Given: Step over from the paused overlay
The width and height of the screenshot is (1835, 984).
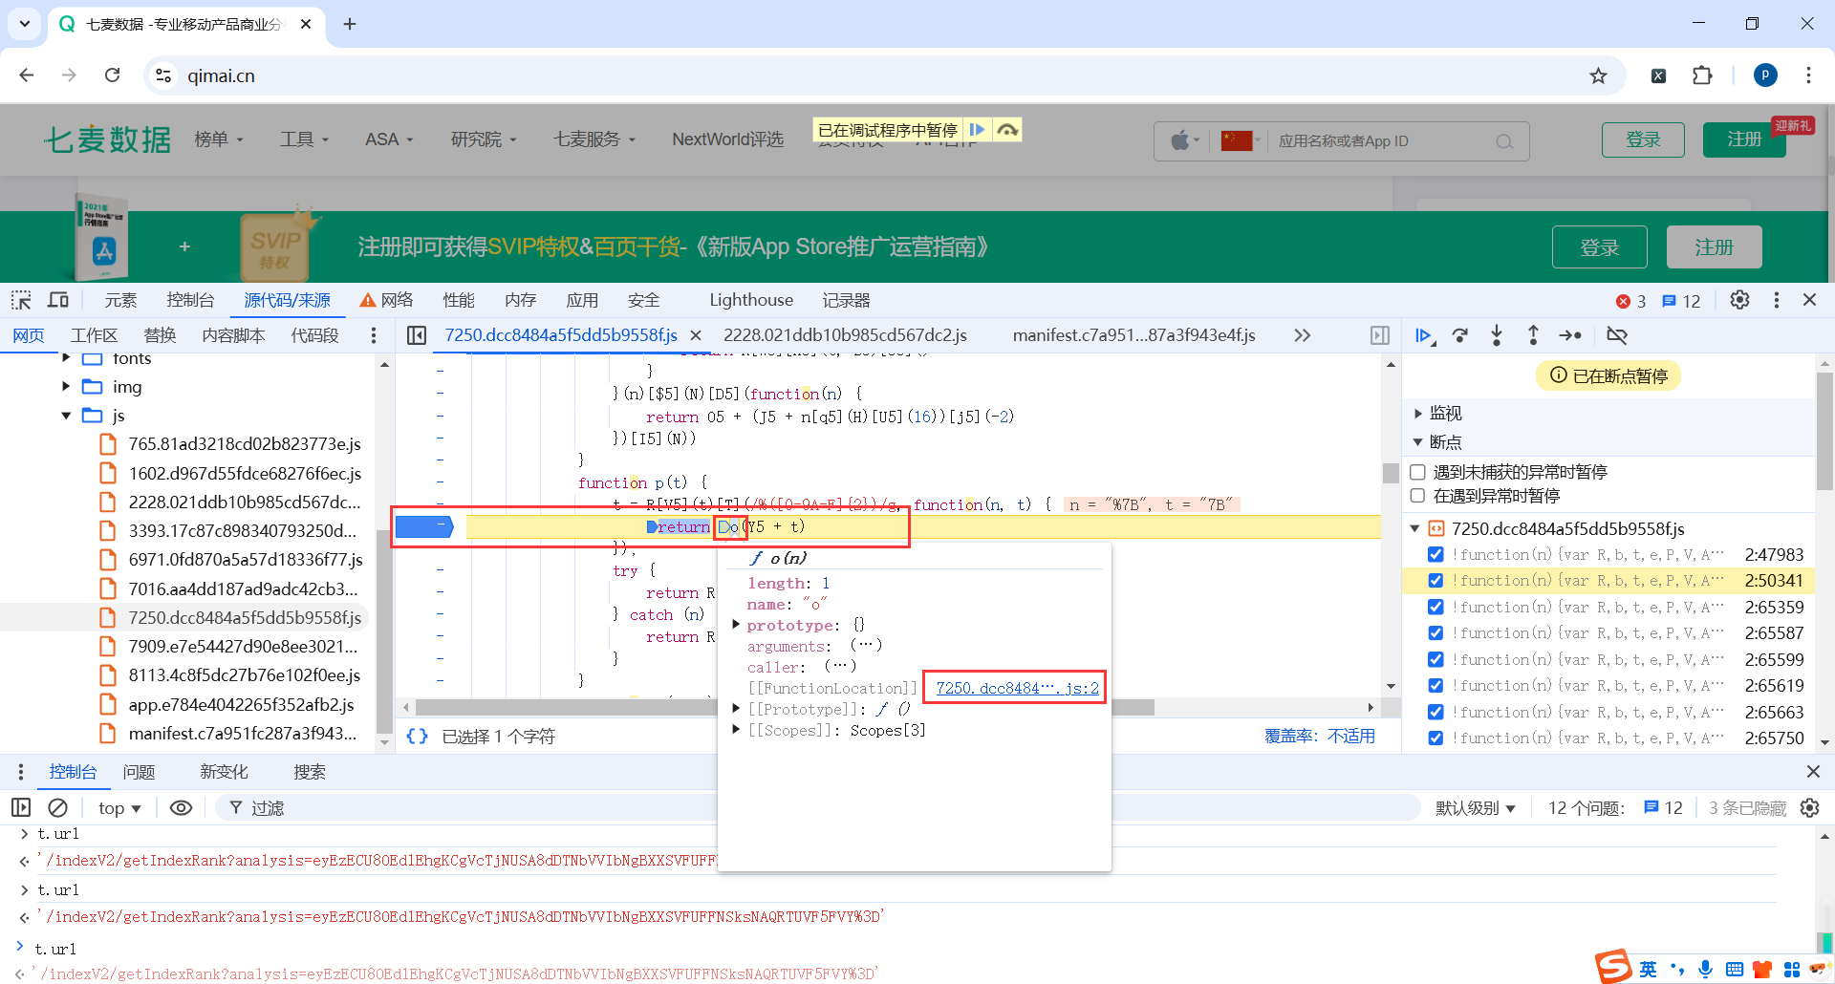Looking at the screenshot, I should [x=1007, y=130].
